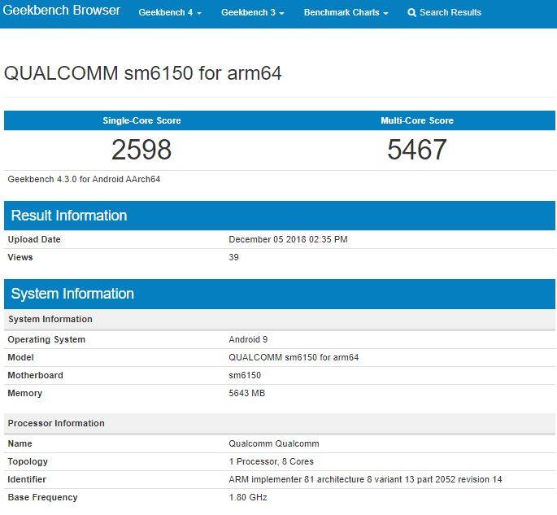Click the Identifier label
The width and height of the screenshot is (557, 515).
tap(27, 479)
